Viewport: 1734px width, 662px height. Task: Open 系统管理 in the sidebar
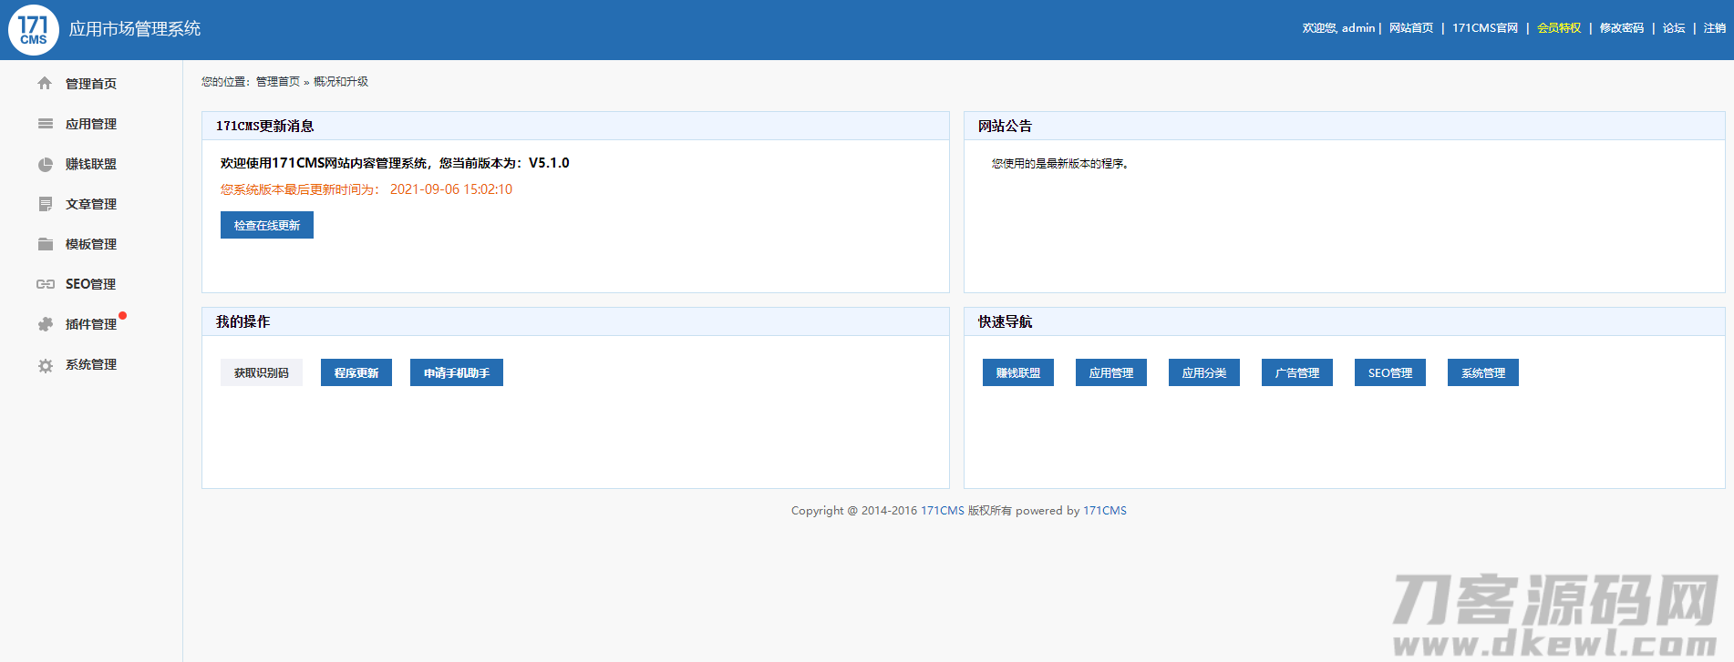pos(90,364)
